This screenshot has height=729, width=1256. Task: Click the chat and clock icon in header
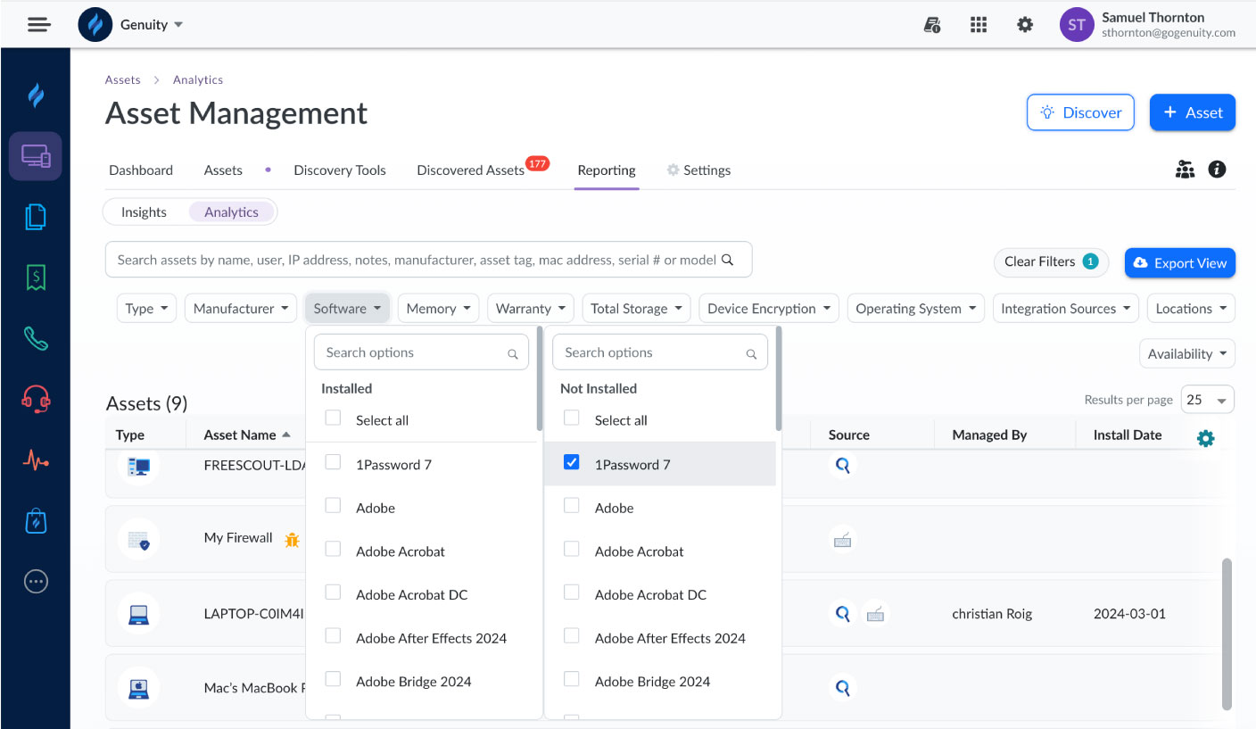932,25
